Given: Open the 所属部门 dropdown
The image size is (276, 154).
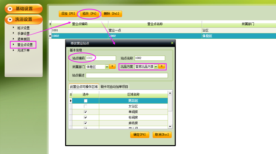Looking at the screenshot, I should pyautogui.click(x=107, y=67).
